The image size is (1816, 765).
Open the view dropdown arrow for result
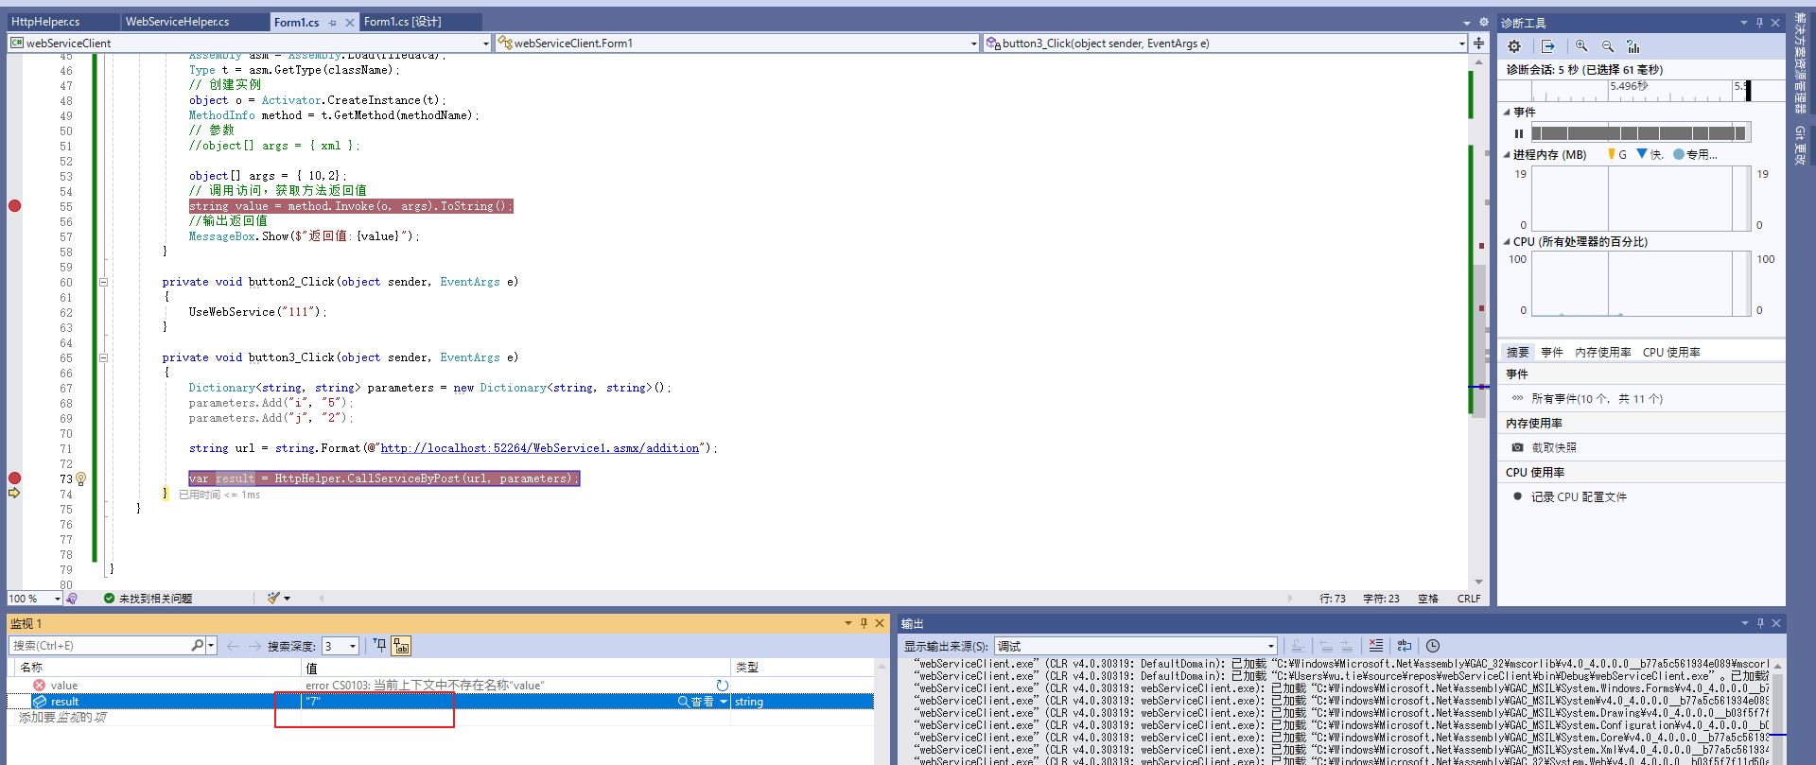tap(724, 702)
